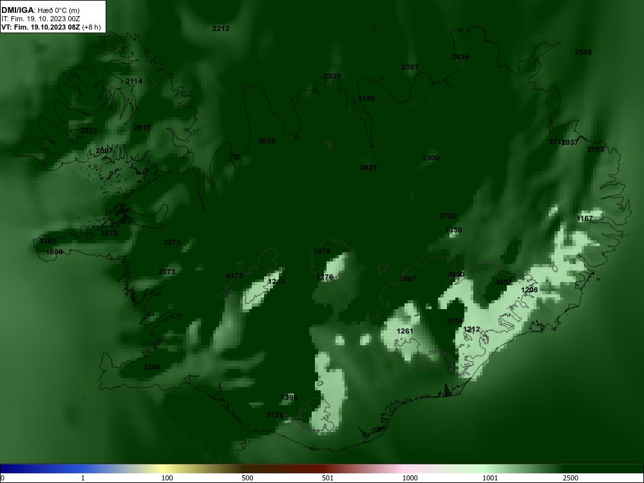644x483 pixels.
Task: Click the map value 3072
Action: (109, 233)
